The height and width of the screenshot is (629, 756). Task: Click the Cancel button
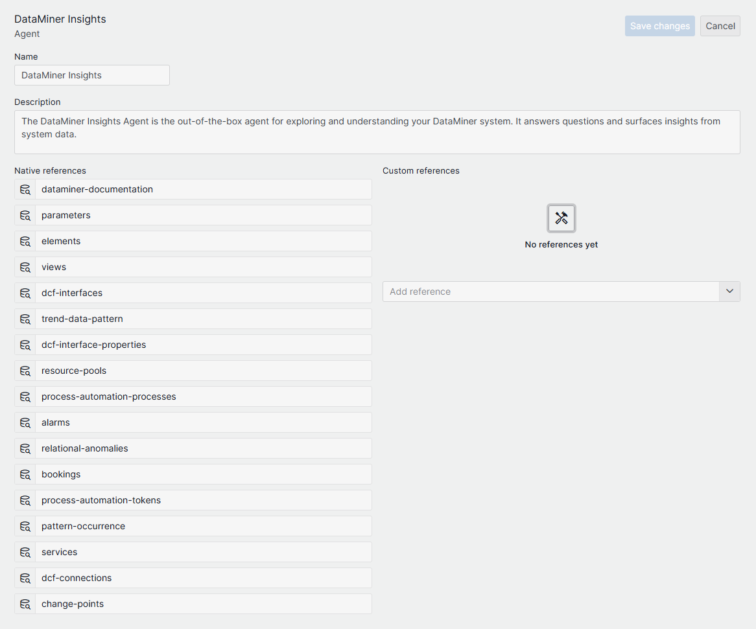point(720,26)
